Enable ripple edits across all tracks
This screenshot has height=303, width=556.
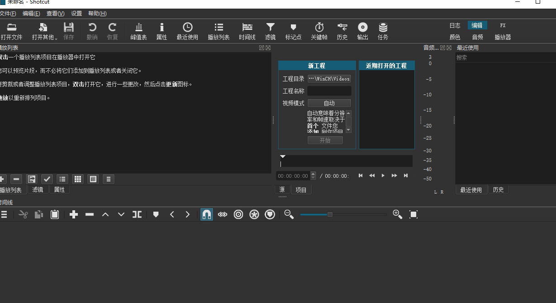[x=254, y=214]
